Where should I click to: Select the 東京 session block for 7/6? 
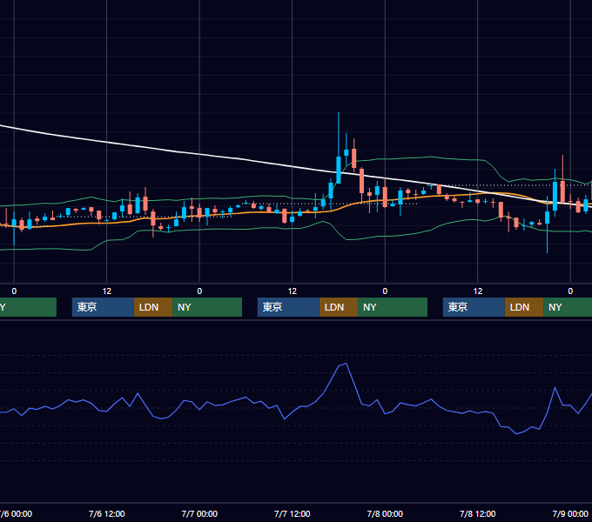click(x=103, y=307)
